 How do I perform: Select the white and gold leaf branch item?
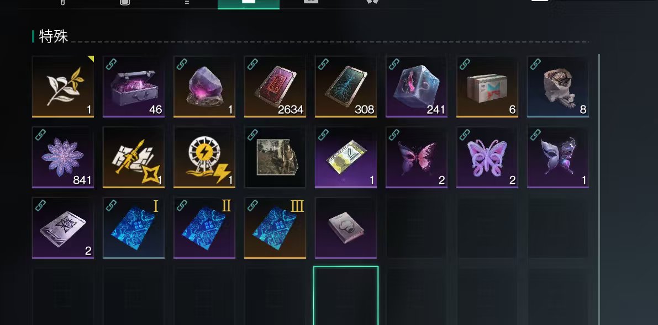63,87
